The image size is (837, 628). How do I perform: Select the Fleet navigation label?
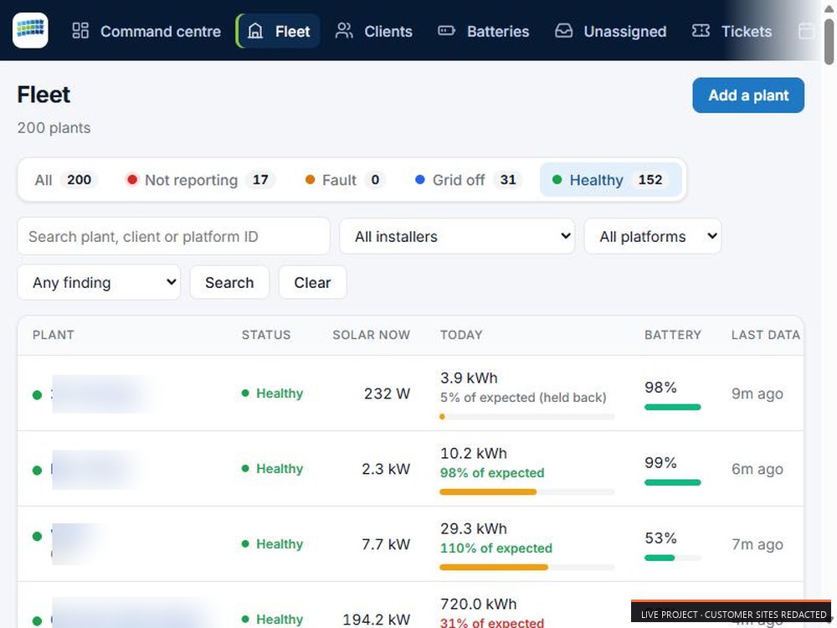pos(292,32)
